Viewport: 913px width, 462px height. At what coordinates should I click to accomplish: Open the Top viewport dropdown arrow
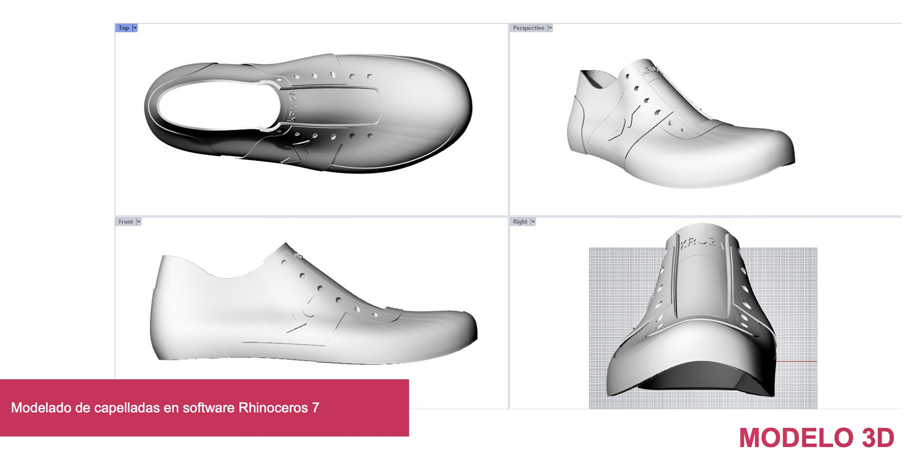(x=135, y=28)
